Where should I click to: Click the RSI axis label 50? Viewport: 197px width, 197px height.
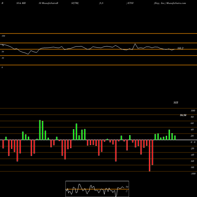coord(3,52)
